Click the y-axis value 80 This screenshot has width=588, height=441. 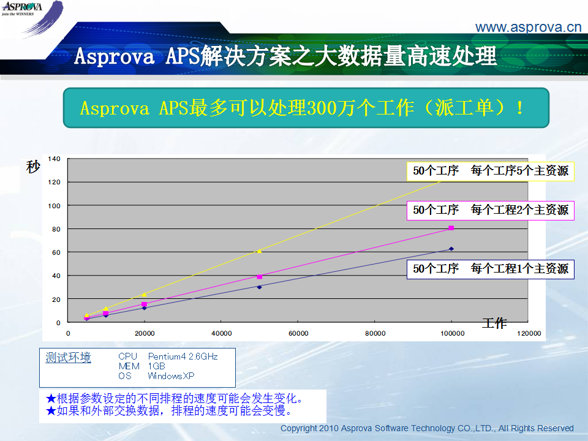pos(56,229)
